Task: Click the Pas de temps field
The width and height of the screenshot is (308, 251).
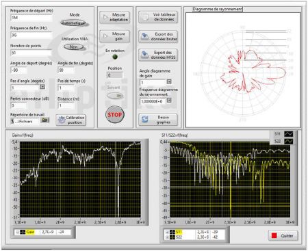Action: pyautogui.click(x=66, y=88)
